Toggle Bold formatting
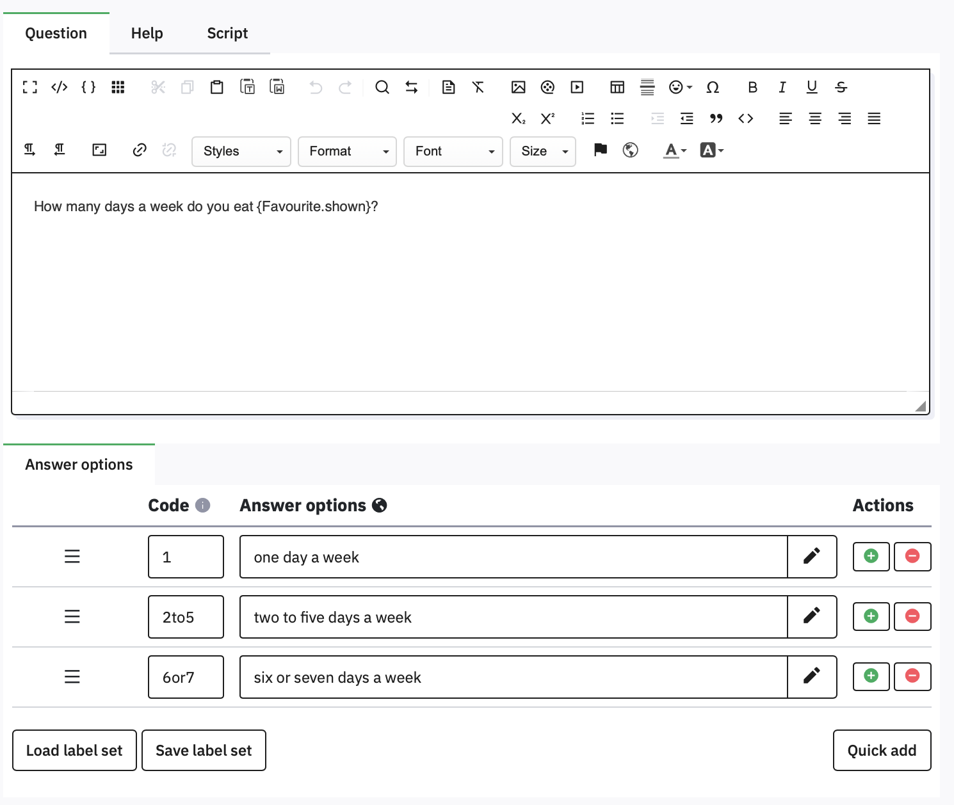 753,87
